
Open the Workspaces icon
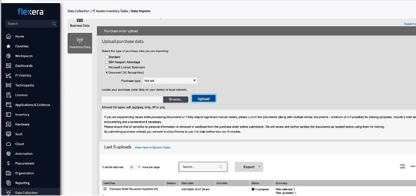(8, 56)
